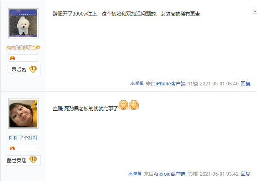Open the 肉肉球球叮当 username link
The width and height of the screenshot is (257, 181).
tap(21, 48)
